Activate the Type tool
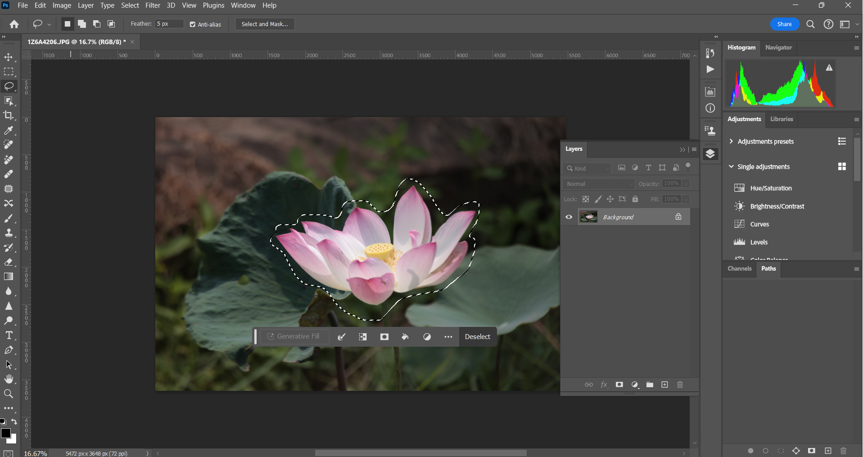 coord(9,335)
